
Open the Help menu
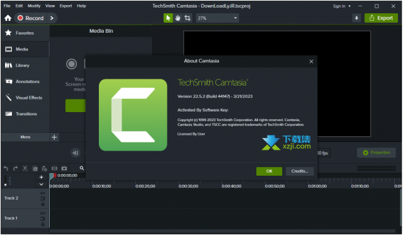pyautogui.click(x=81, y=6)
